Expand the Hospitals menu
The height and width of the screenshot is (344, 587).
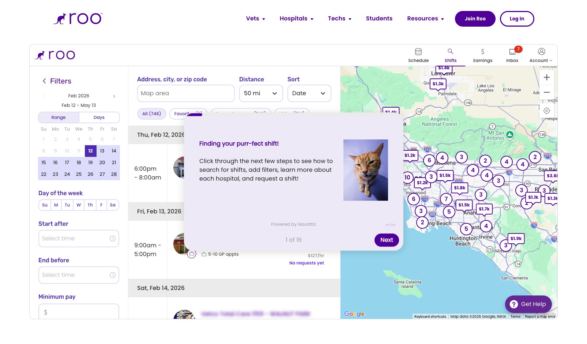(297, 19)
